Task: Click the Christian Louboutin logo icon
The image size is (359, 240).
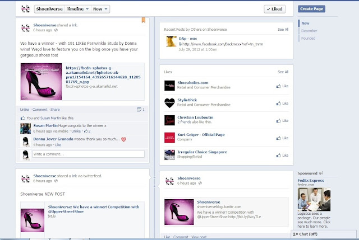Action: [169, 120]
